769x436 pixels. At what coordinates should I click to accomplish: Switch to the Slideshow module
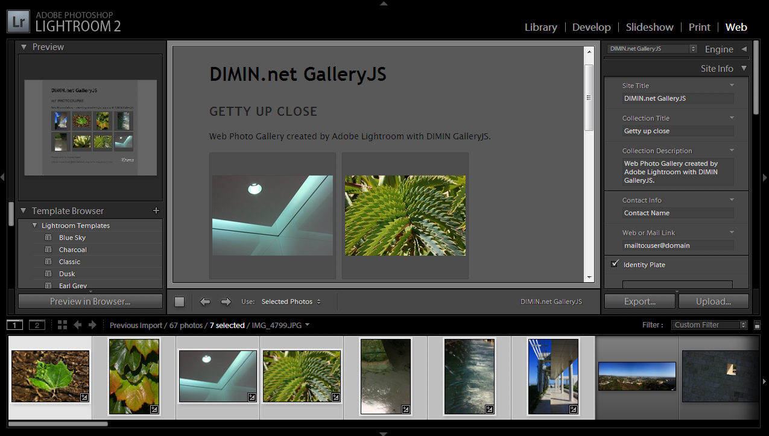(x=650, y=27)
